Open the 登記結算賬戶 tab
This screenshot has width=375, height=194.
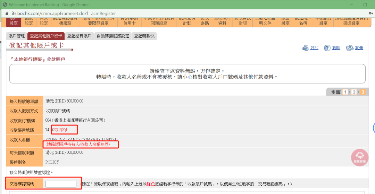point(80,36)
